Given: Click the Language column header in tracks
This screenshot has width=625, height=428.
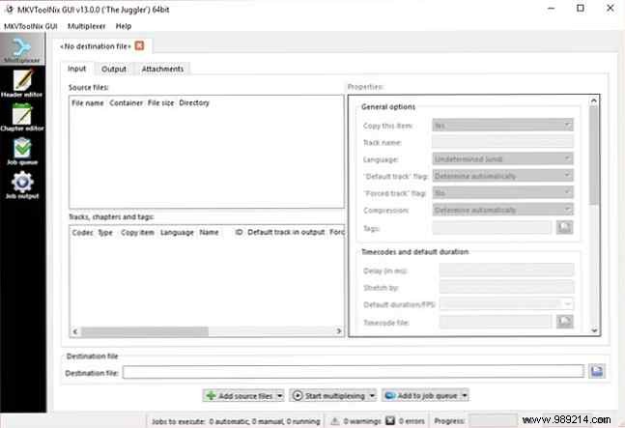Looking at the screenshot, I should tap(177, 232).
